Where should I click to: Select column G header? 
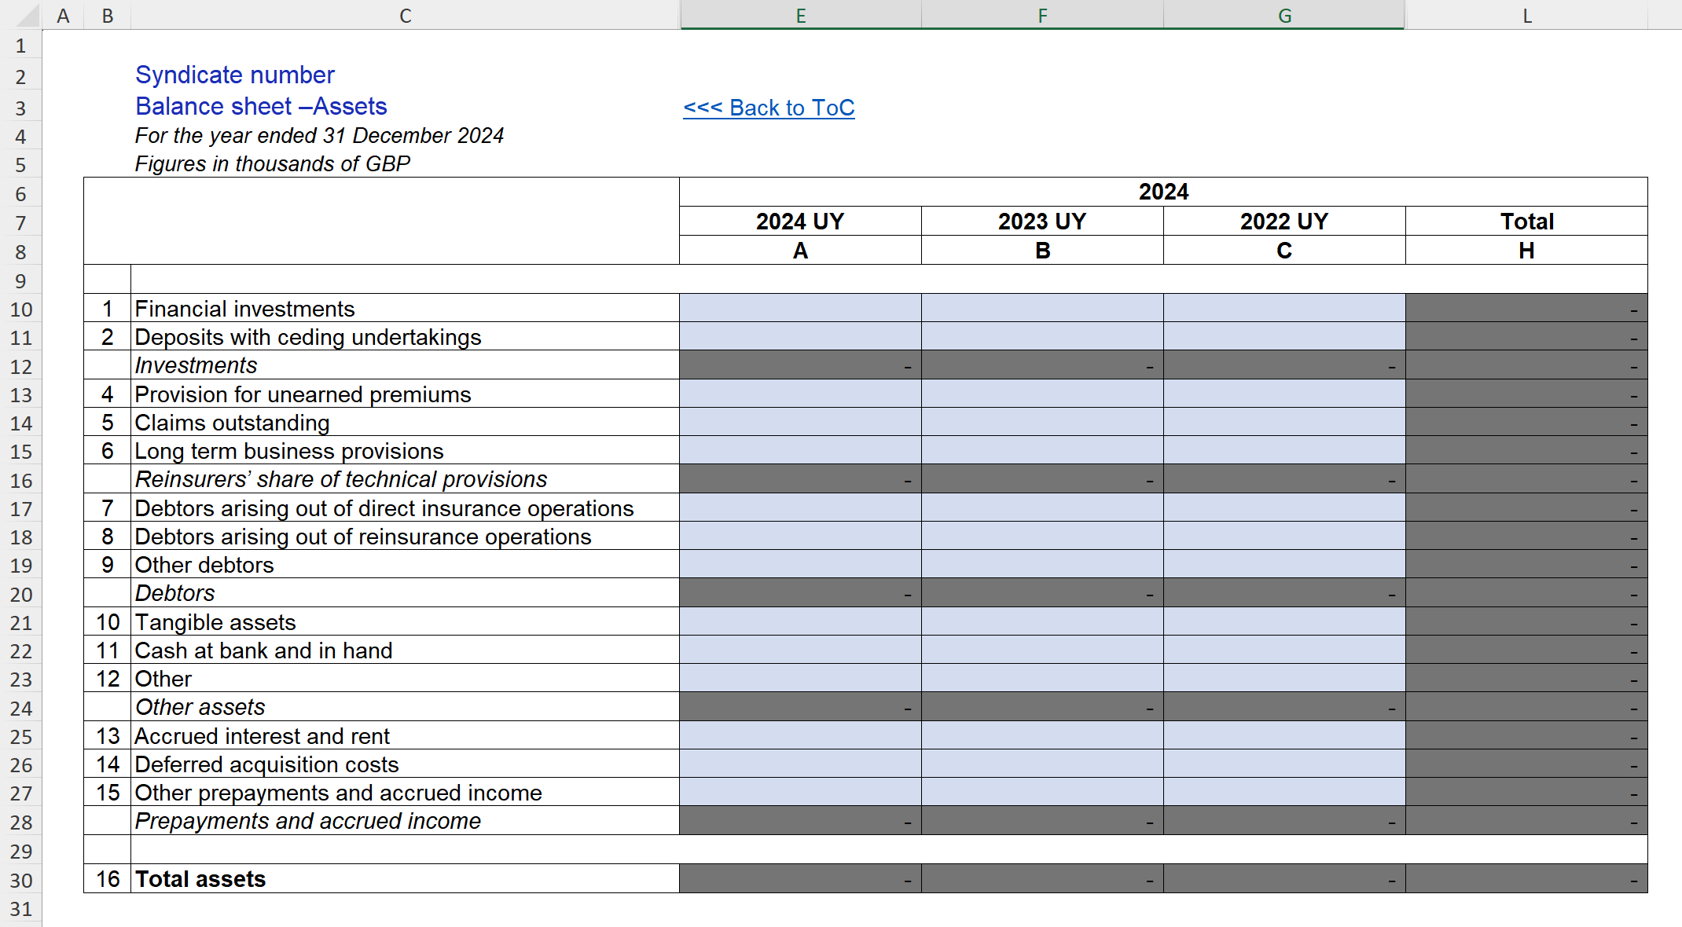click(1283, 15)
